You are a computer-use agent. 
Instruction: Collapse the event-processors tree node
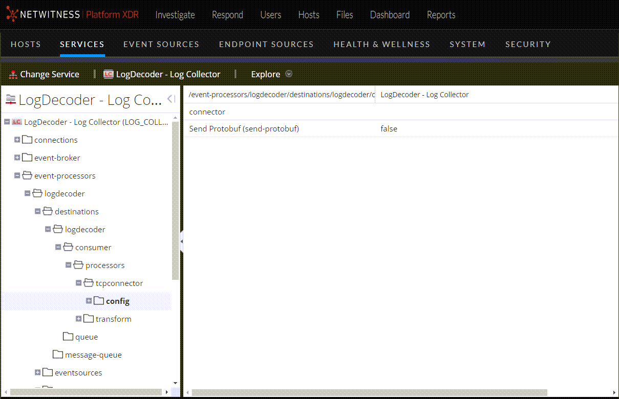point(17,175)
